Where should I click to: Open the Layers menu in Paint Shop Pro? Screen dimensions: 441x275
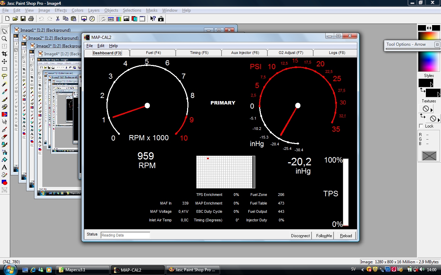coord(94,10)
